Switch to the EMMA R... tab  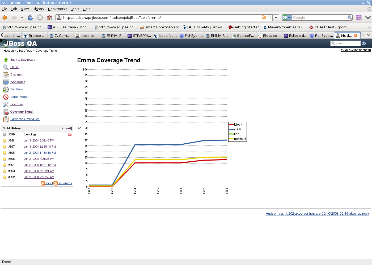click(x=217, y=36)
